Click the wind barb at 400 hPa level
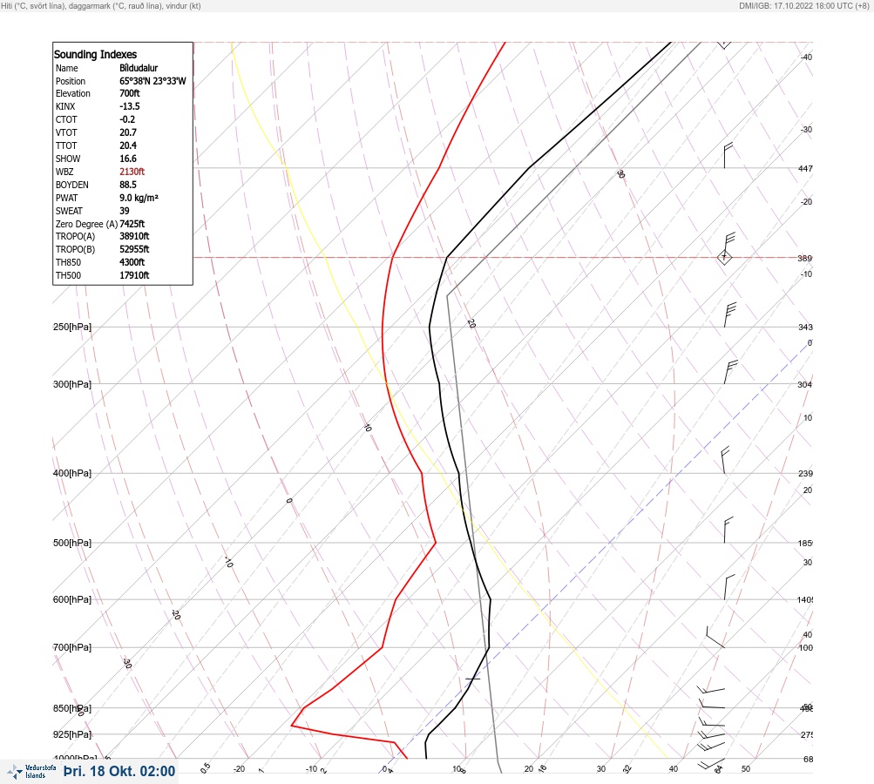Image resolution: width=874 pixels, height=784 pixels. coord(726,460)
